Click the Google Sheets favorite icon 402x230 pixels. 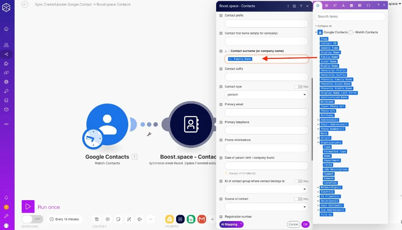pos(191,219)
